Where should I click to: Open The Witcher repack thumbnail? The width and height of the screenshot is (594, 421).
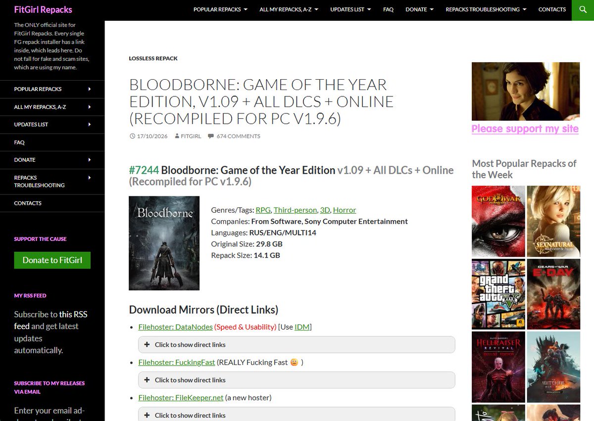[553, 367]
